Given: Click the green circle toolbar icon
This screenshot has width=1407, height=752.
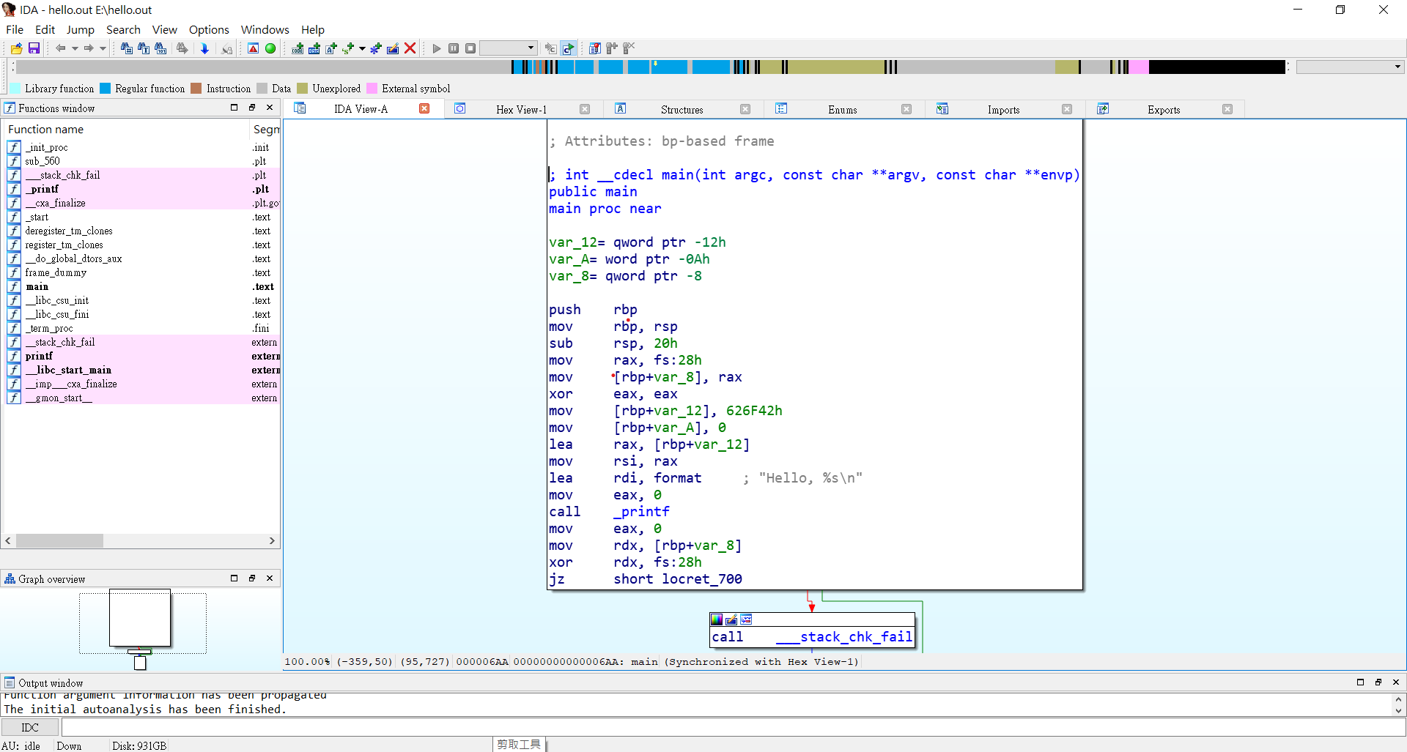Looking at the screenshot, I should coord(270,48).
